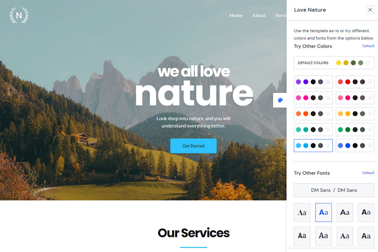Image resolution: width=378 pixels, height=252 pixels.
Task: Select the first serif Aa font option
Action: (x=302, y=213)
